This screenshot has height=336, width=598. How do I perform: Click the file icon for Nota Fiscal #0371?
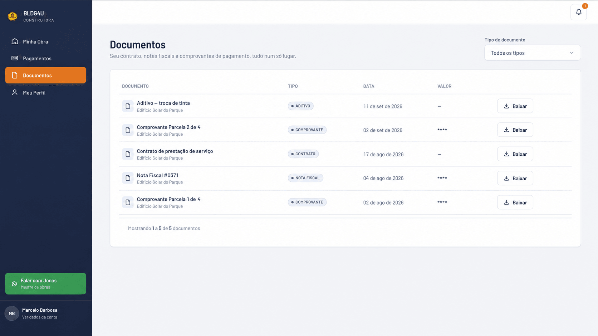pos(128,178)
